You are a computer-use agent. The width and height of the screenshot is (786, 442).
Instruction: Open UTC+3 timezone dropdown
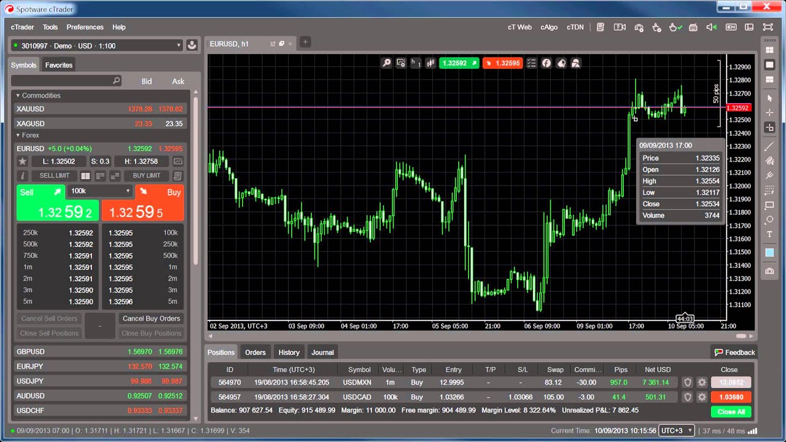click(676, 431)
